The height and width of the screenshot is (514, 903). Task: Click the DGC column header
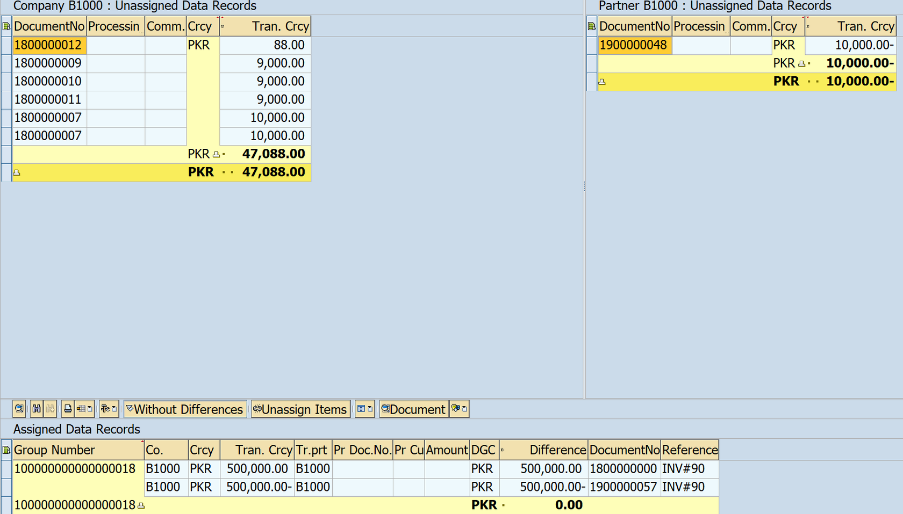click(x=484, y=450)
